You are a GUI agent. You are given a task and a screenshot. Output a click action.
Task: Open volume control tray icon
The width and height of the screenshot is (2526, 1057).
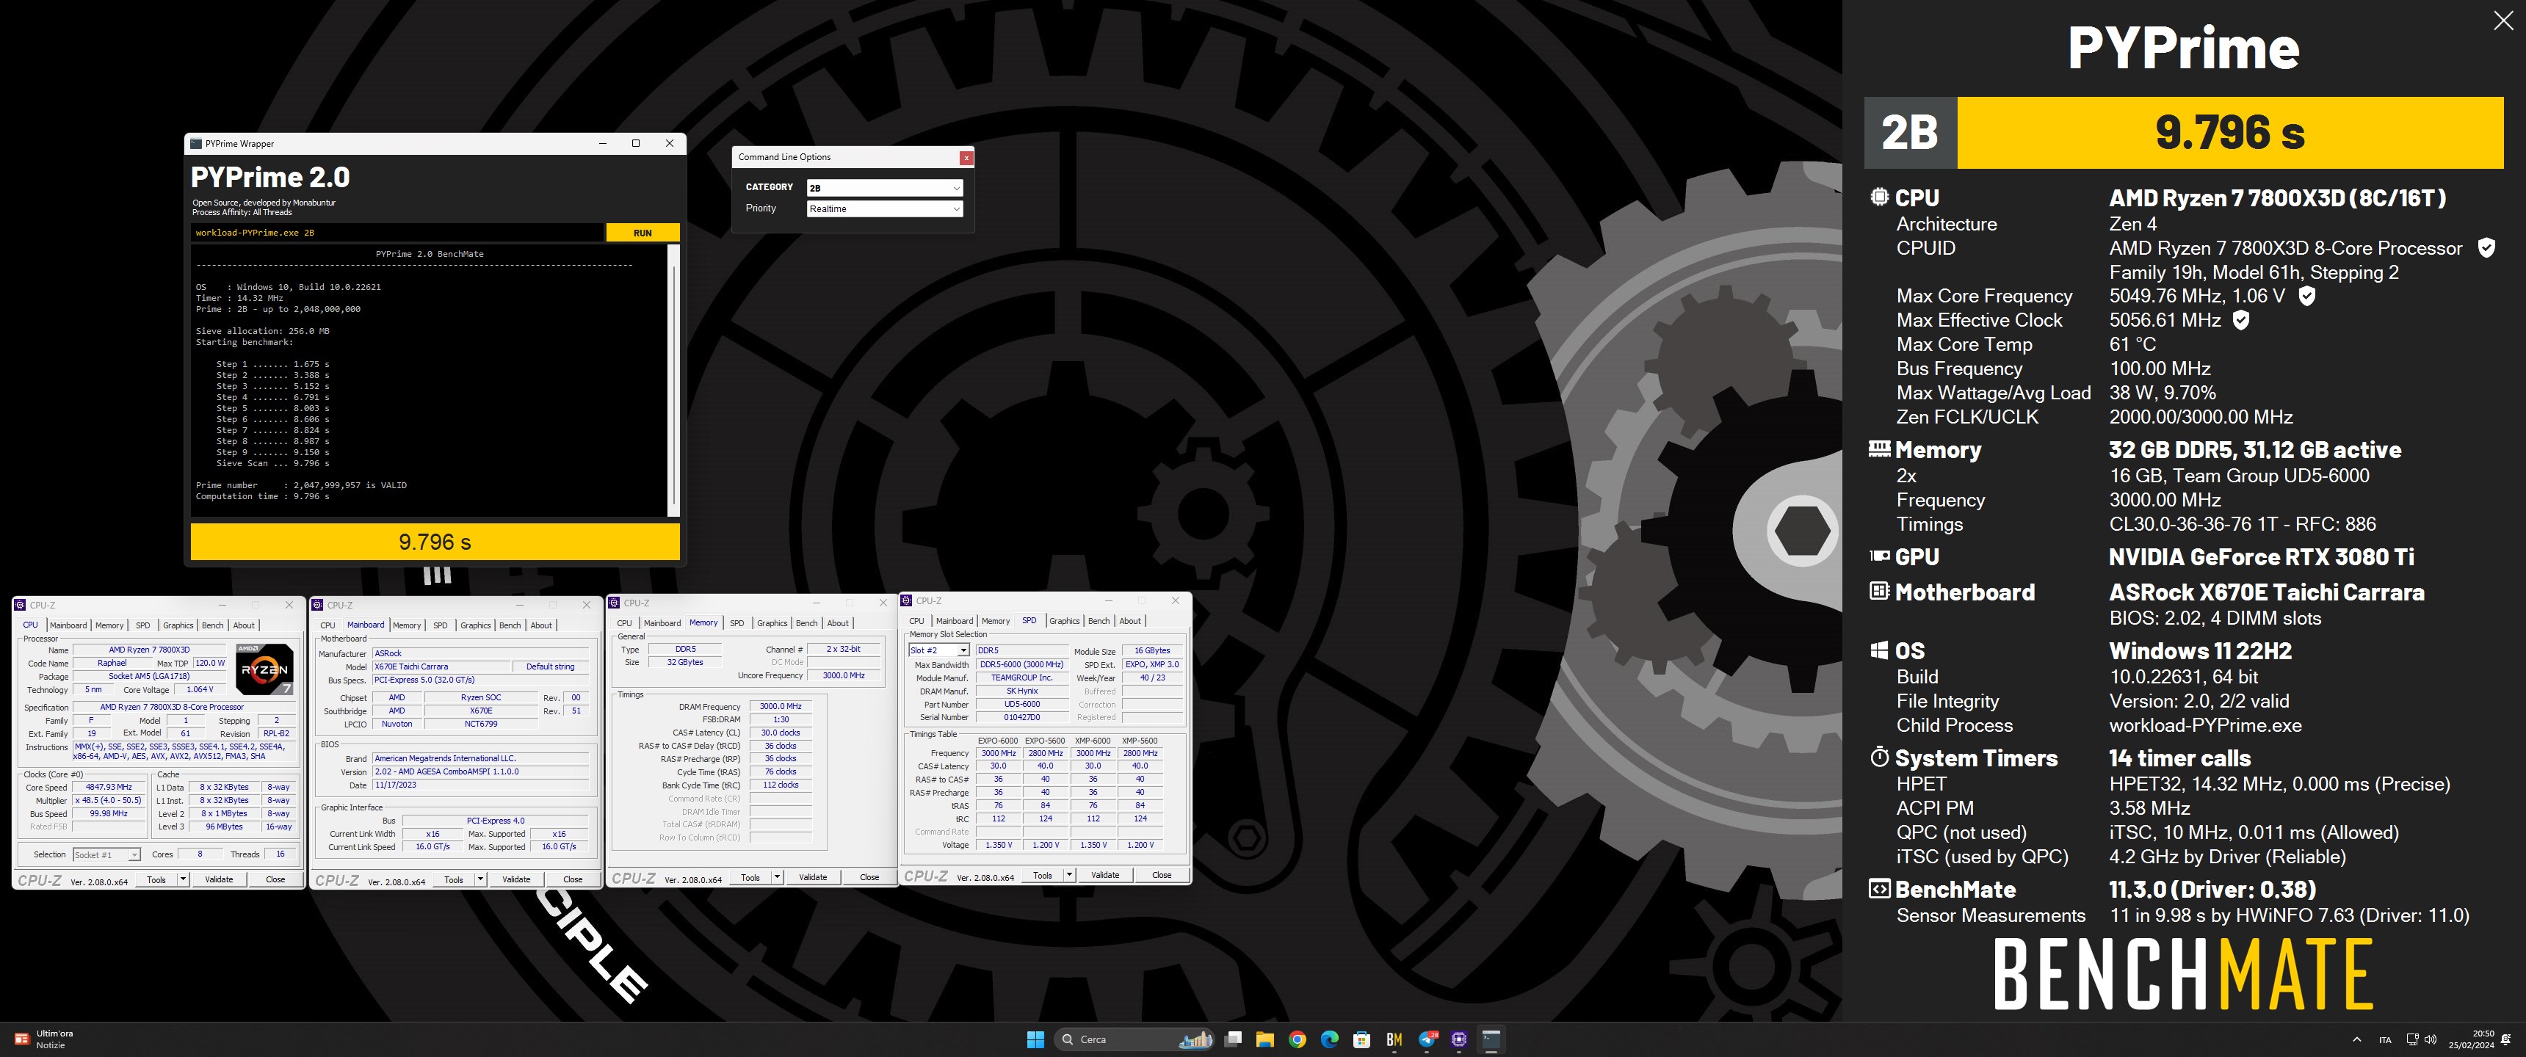click(2430, 1039)
